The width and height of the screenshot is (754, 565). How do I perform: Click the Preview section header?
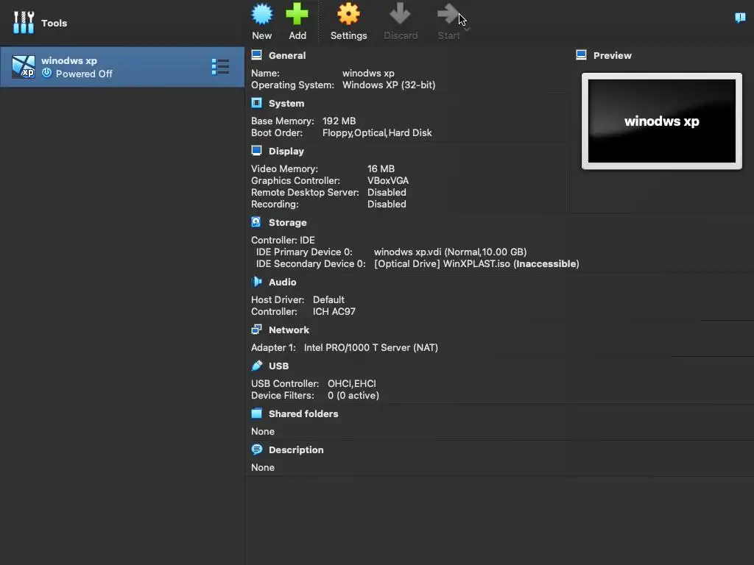[x=612, y=55]
